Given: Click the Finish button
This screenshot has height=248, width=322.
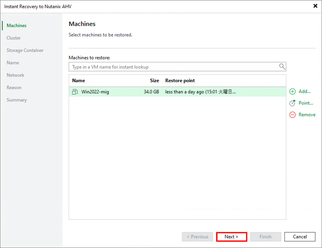Looking at the screenshot, I should (266, 237).
